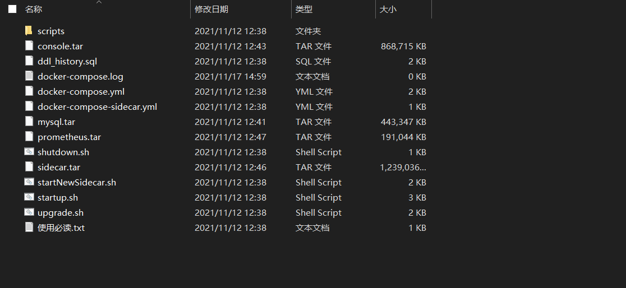
Task: Sort by 修改日期 column header
Action: (211, 10)
